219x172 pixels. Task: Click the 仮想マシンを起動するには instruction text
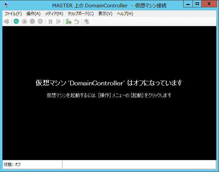tap(109, 95)
